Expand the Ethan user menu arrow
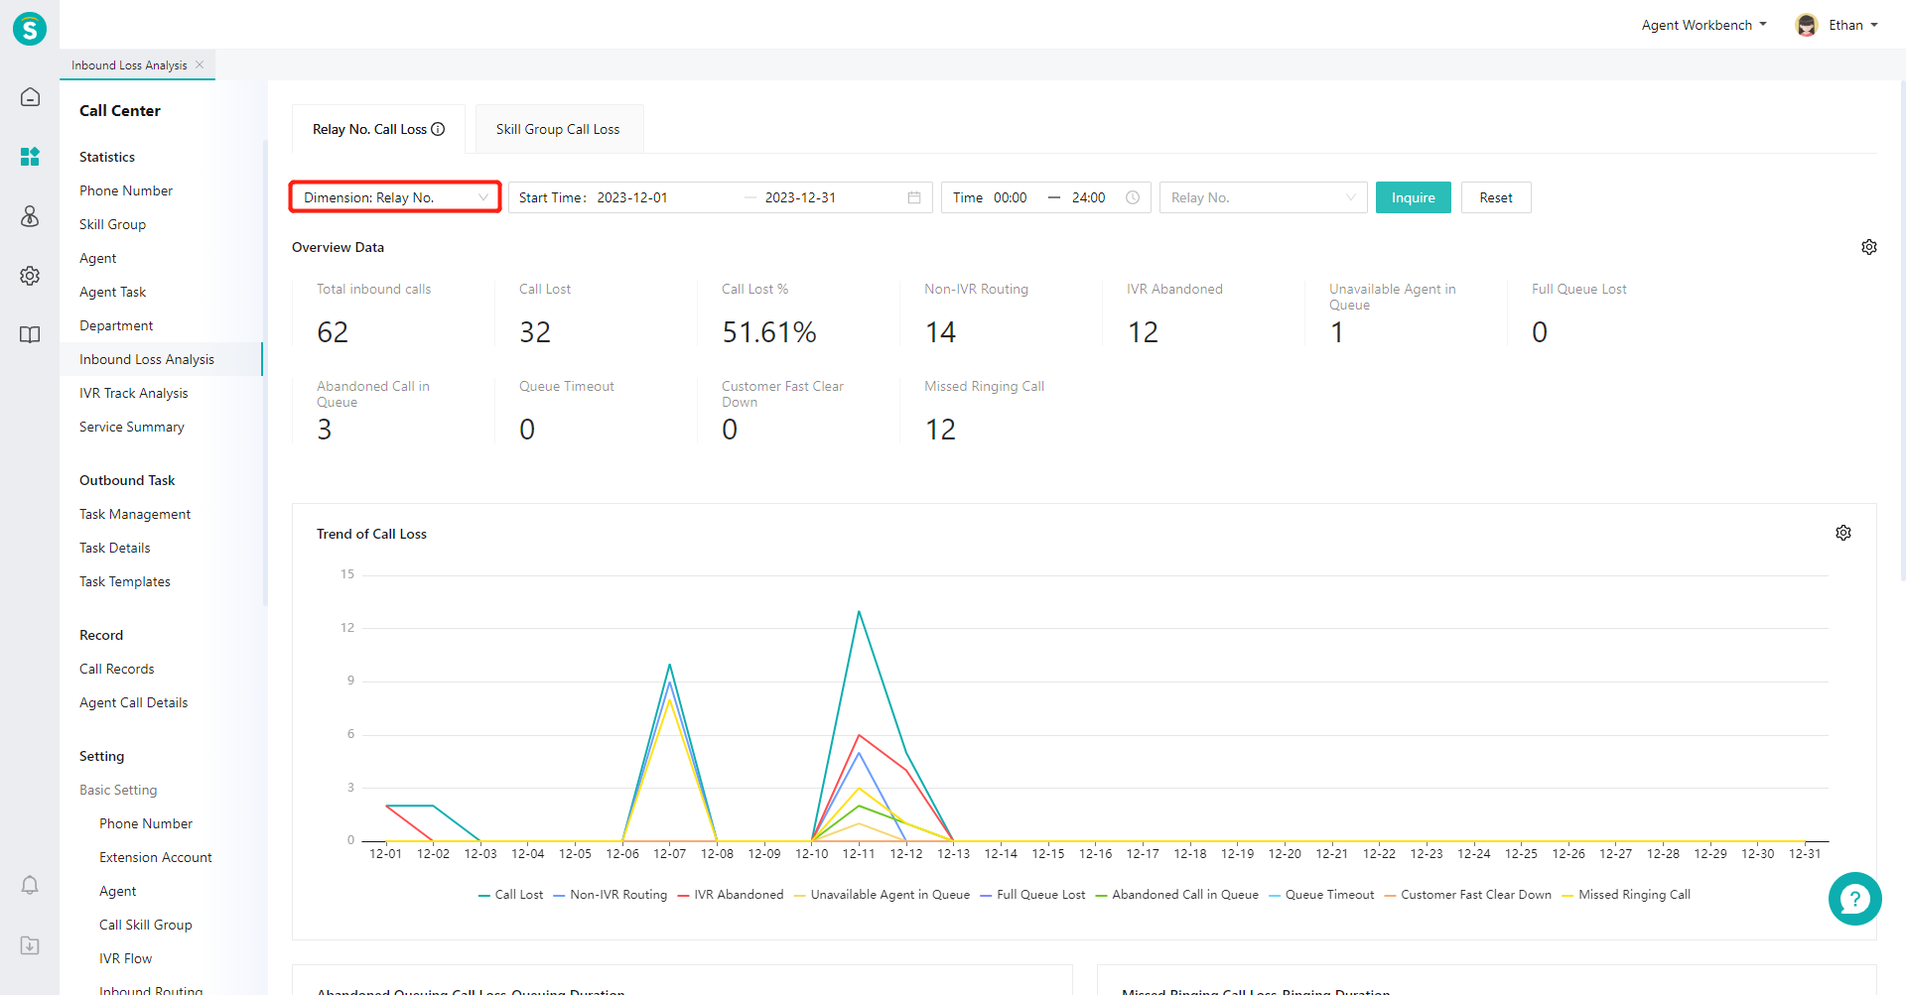The height and width of the screenshot is (995, 1906). pyautogui.click(x=1874, y=25)
